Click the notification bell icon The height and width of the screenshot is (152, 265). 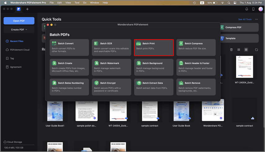[247, 9]
